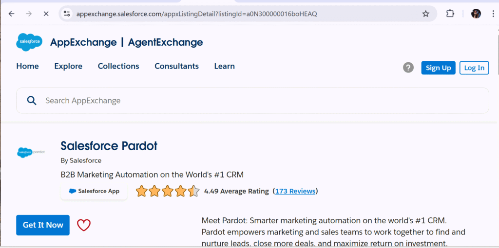
Task: Click the browser forward arrow
Action: [29, 14]
